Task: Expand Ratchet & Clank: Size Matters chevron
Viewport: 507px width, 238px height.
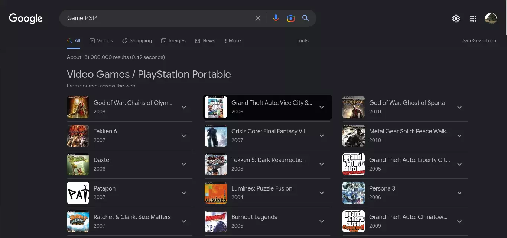Action: [x=184, y=221]
